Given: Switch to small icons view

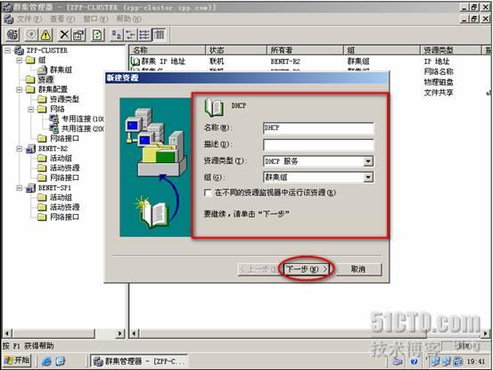Looking at the screenshot, I should (x=130, y=35).
